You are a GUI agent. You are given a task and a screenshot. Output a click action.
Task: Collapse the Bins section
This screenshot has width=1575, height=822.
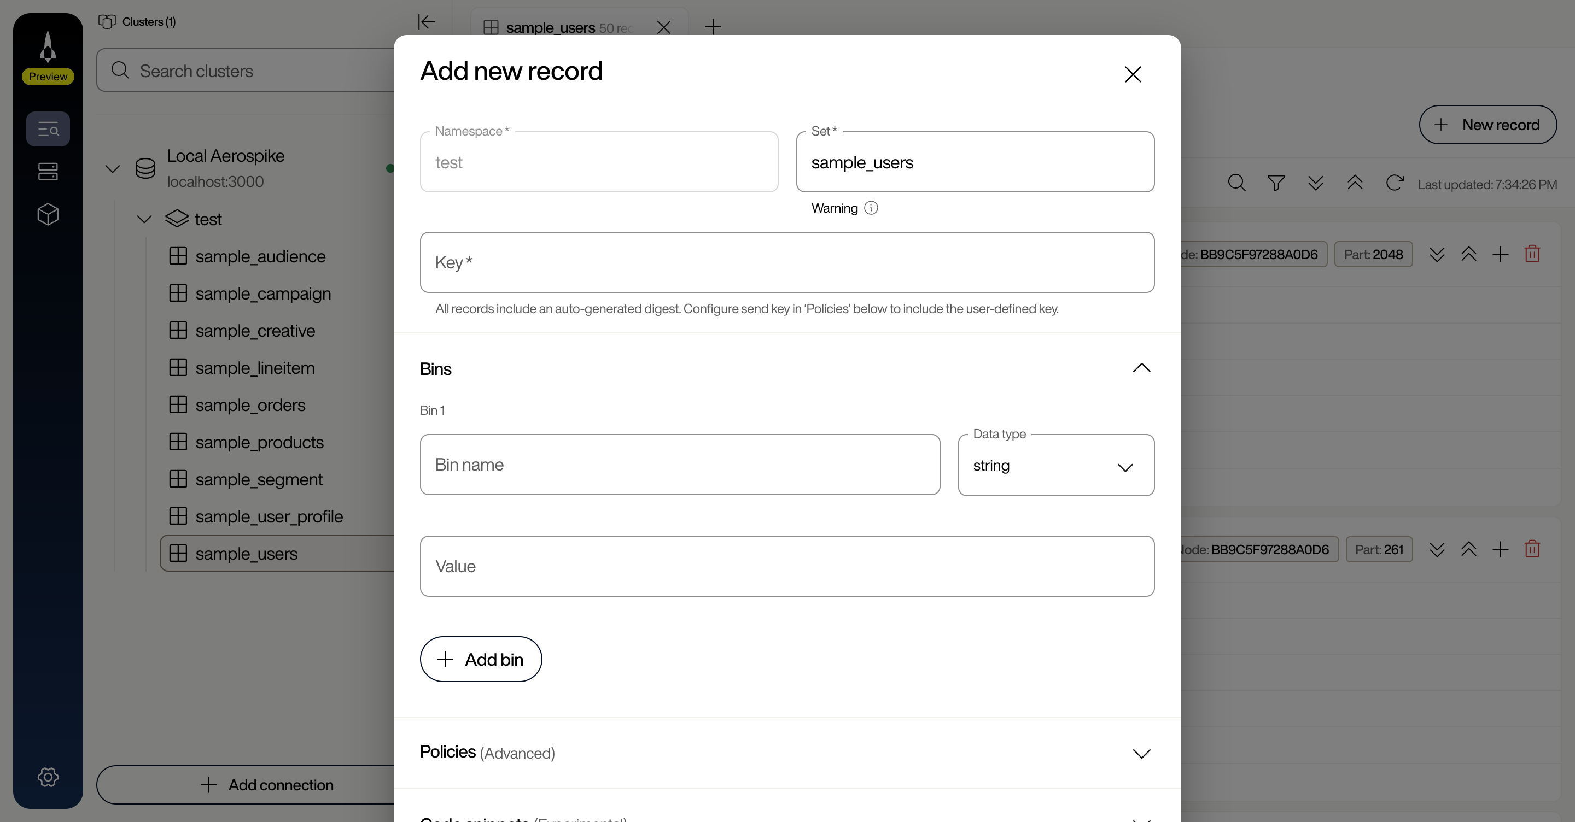pyautogui.click(x=1141, y=368)
